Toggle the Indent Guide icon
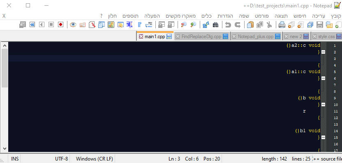The width and height of the screenshot is (342, 163). (130, 25)
